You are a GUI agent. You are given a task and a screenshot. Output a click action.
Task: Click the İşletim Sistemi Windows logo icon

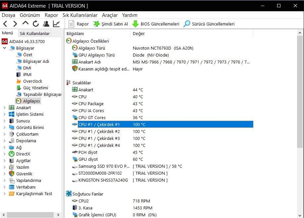point(12,114)
